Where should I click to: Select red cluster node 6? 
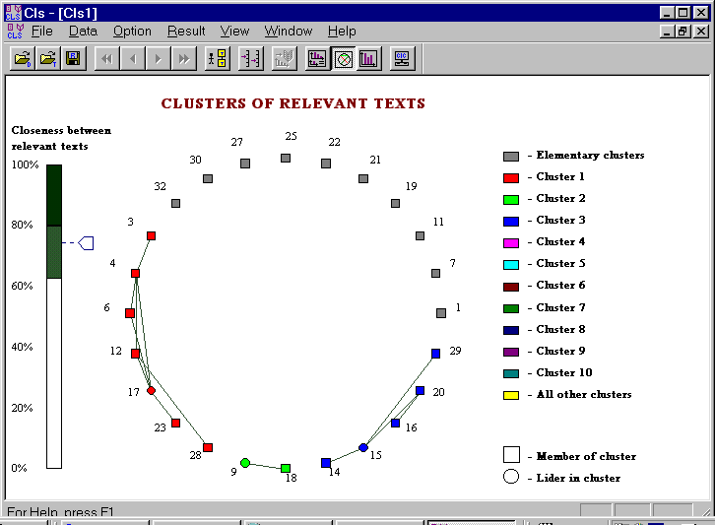(x=129, y=313)
